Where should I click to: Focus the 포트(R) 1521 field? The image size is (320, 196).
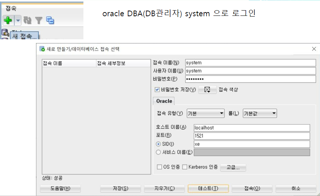pyautogui.click(x=252, y=136)
